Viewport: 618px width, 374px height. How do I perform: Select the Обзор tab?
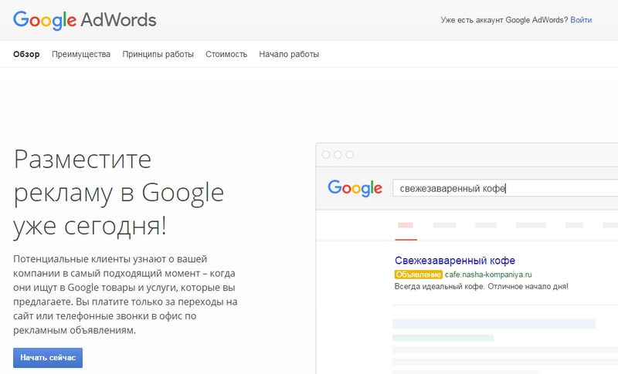[x=26, y=54]
